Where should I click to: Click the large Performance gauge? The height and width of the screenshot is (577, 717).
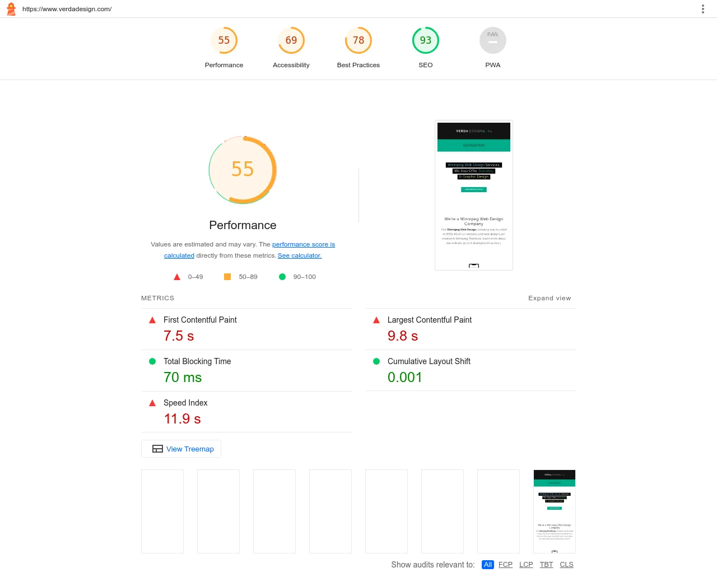tap(243, 170)
